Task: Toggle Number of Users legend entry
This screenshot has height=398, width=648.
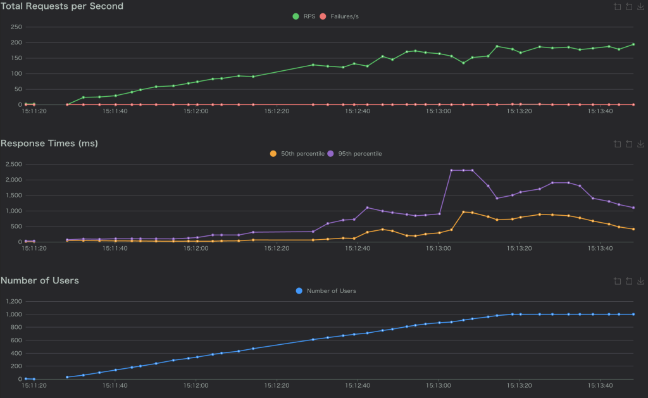Action: click(331, 291)
